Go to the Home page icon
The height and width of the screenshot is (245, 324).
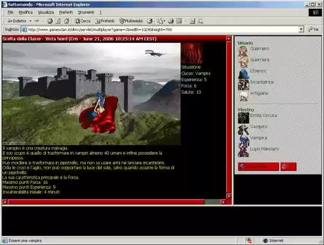[x=66, y=21]
